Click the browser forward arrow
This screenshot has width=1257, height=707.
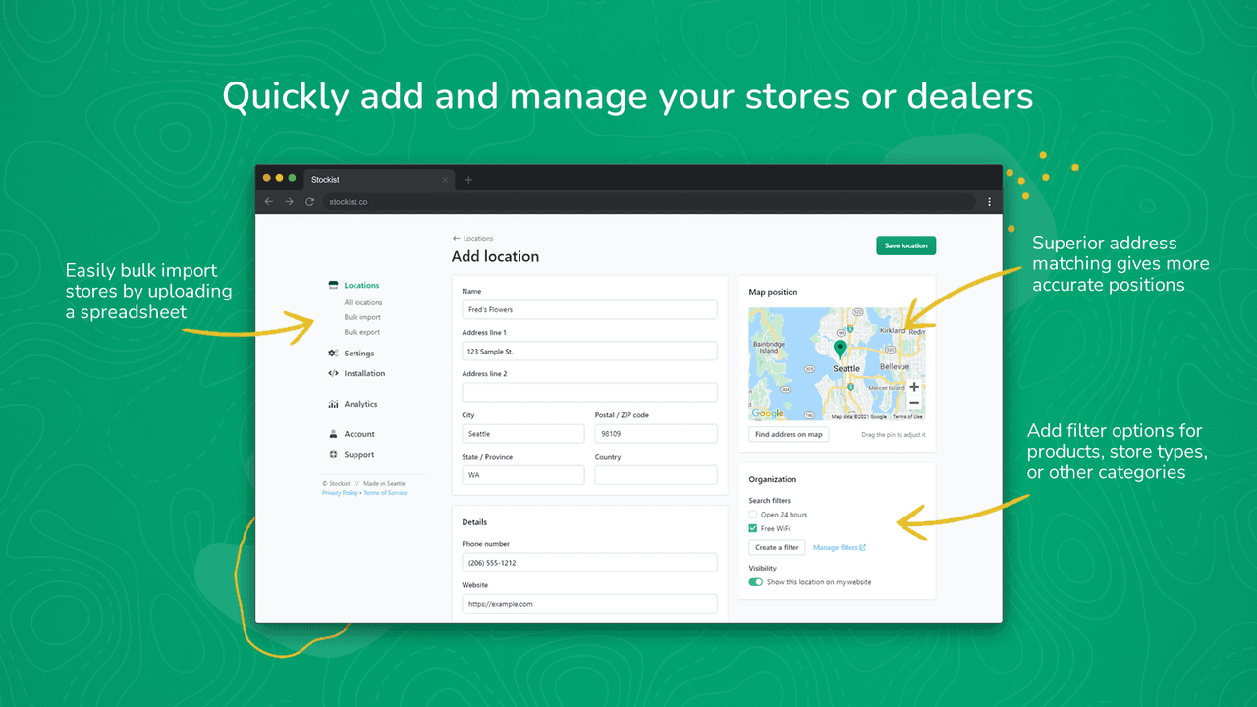[x=289, y=202]
